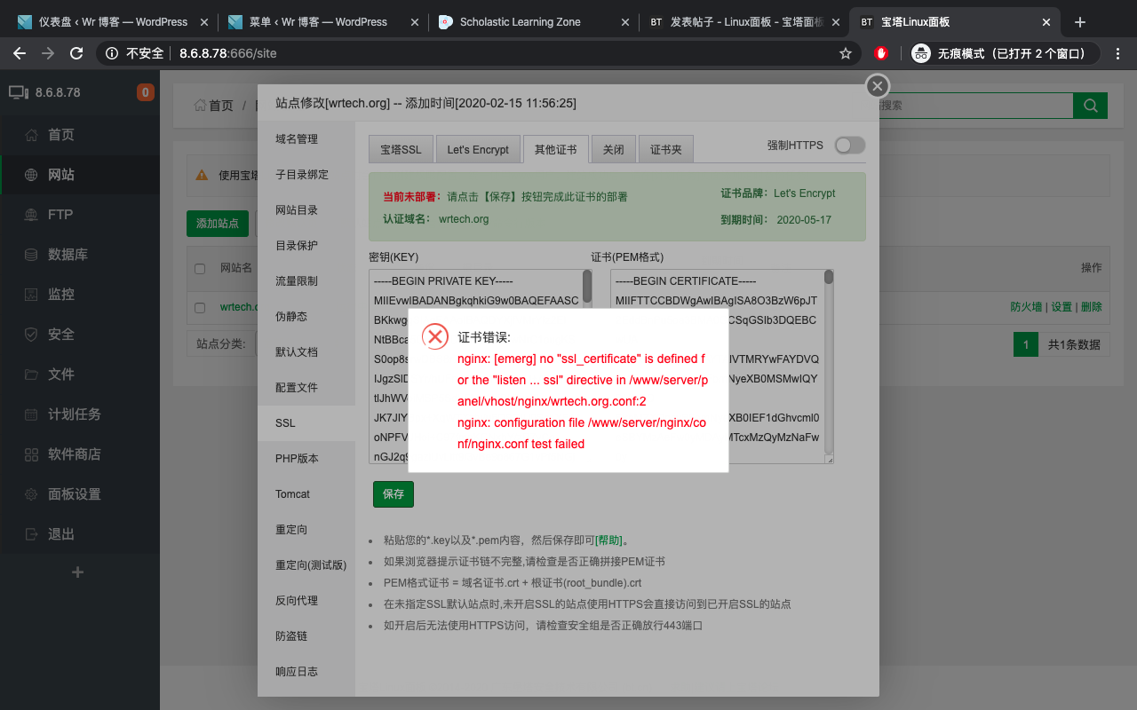Click the green search magnifier button

click(1090, 106)
